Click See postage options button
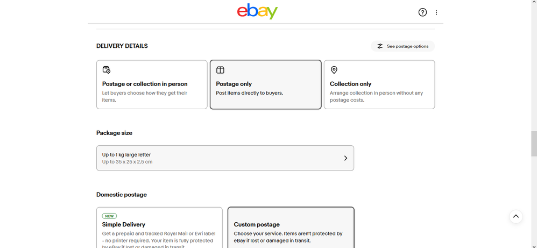The height and width of the screenshot is (248, 537). click(x=402, y=46)
